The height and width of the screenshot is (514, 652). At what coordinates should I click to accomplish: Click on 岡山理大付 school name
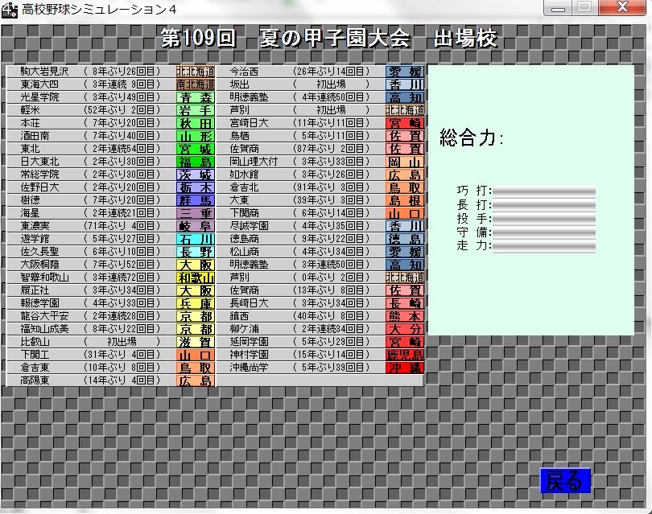[254, 161]
